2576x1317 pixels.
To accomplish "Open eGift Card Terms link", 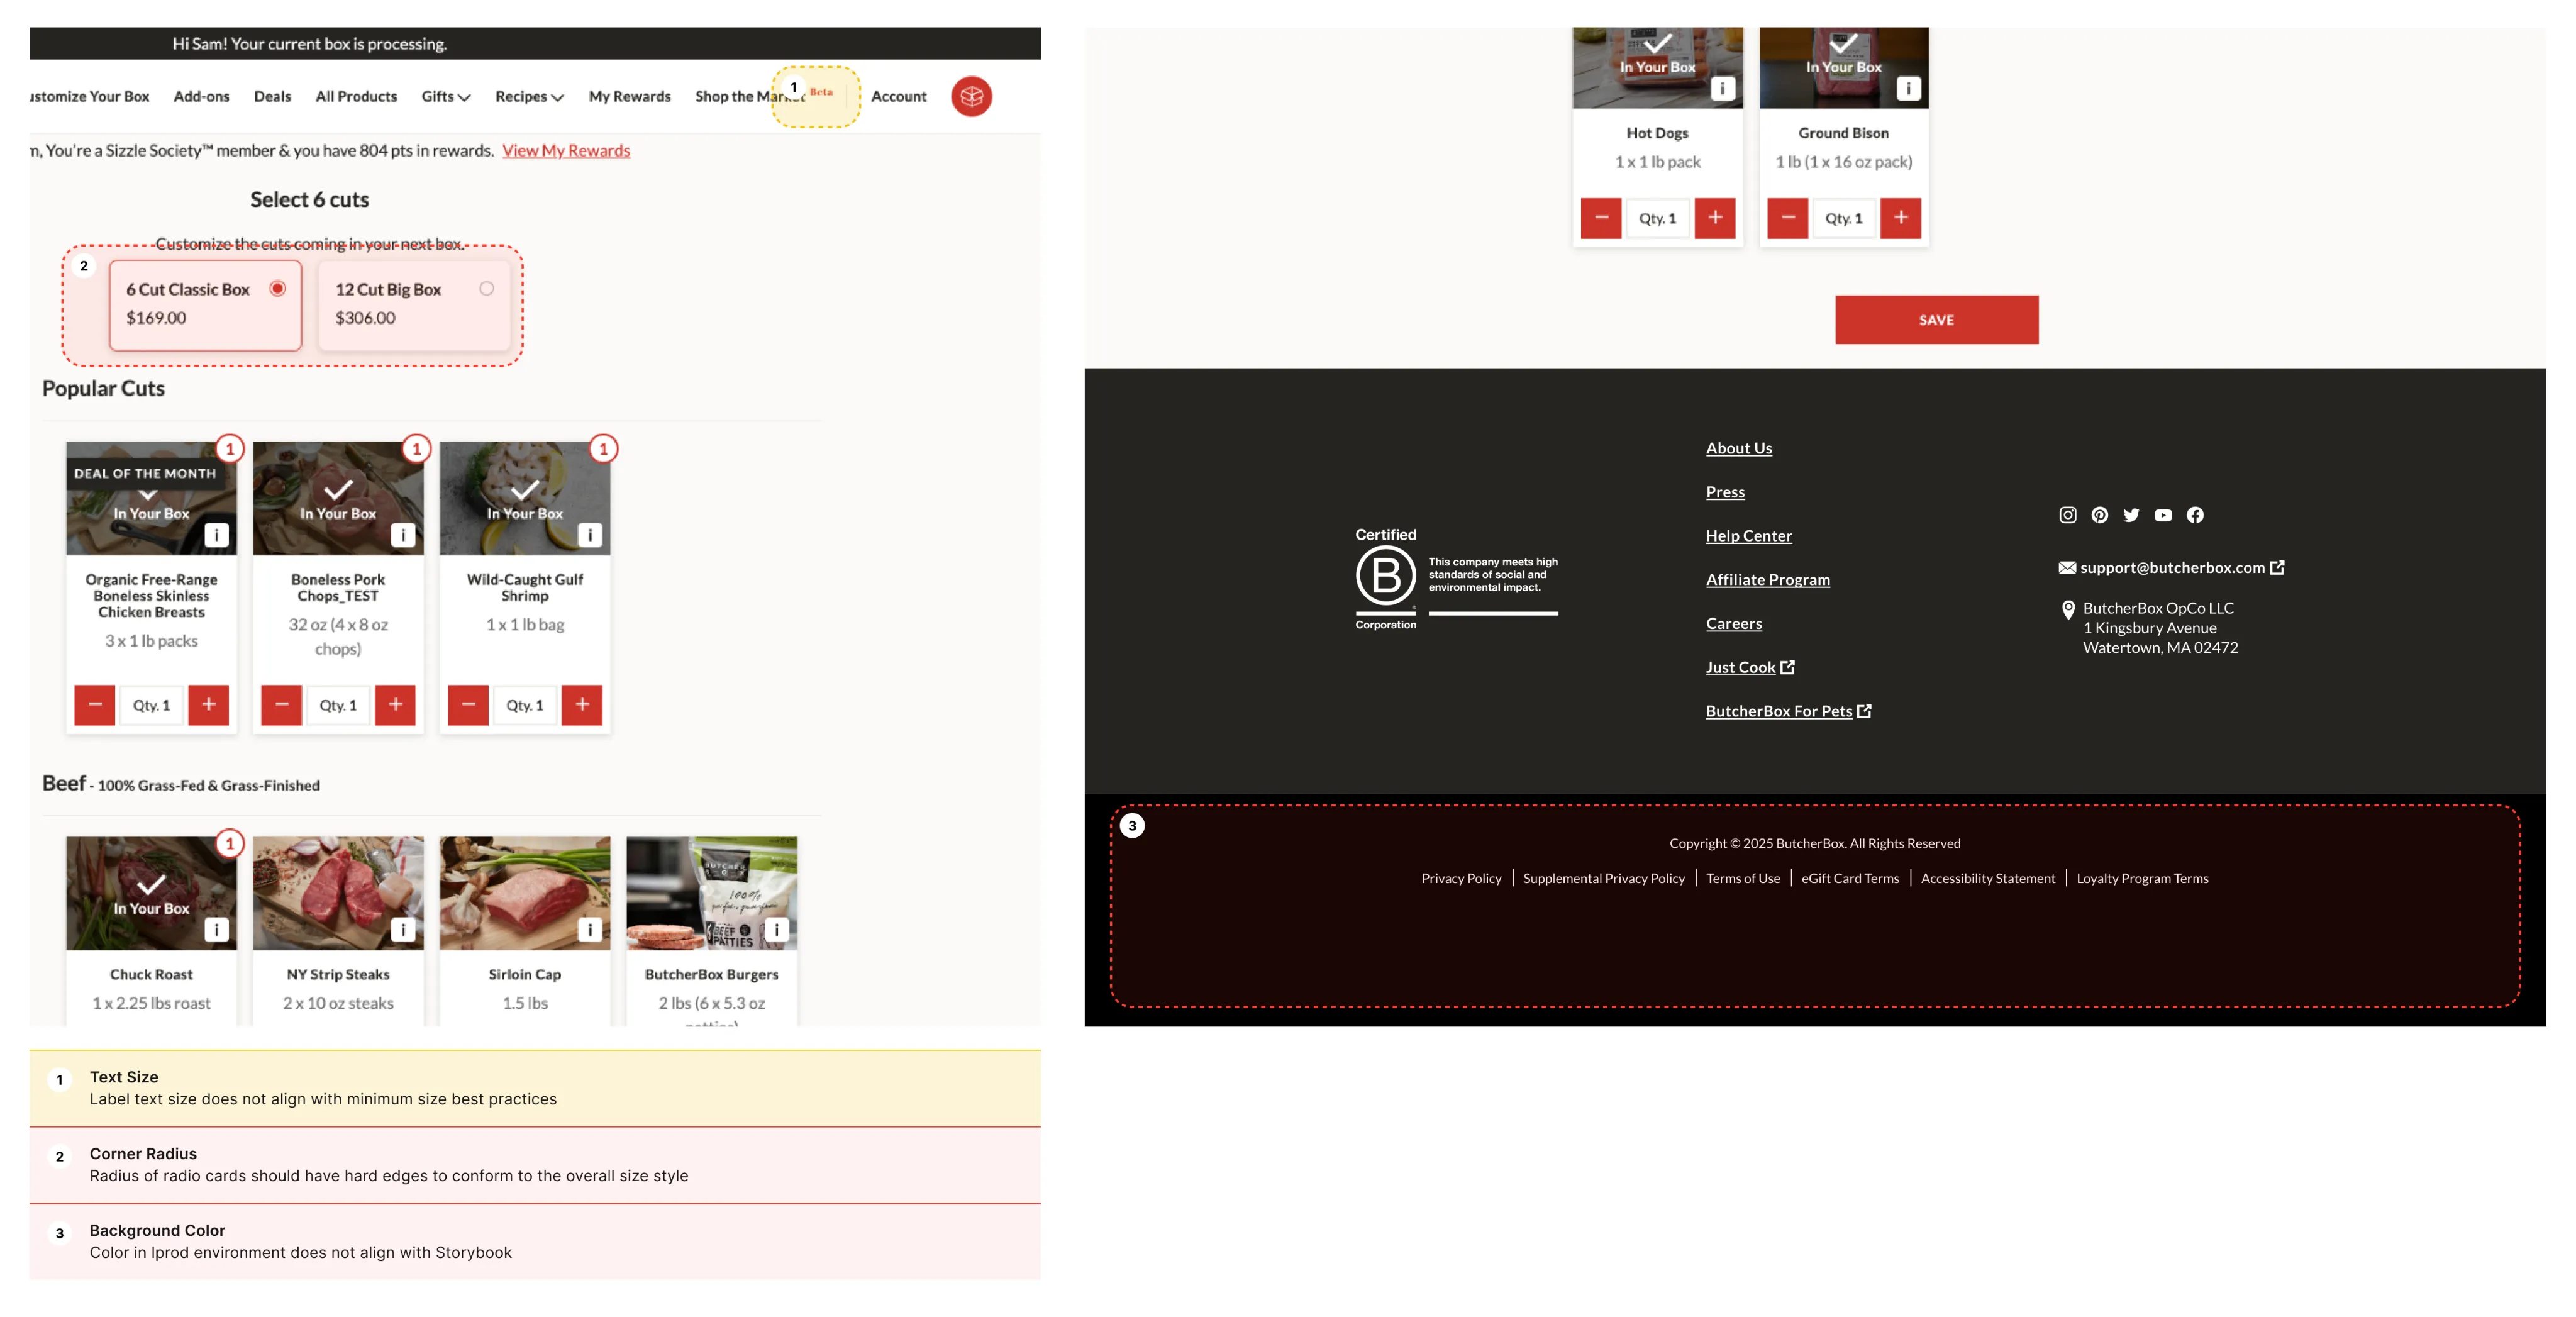I will pos(1850,878).
